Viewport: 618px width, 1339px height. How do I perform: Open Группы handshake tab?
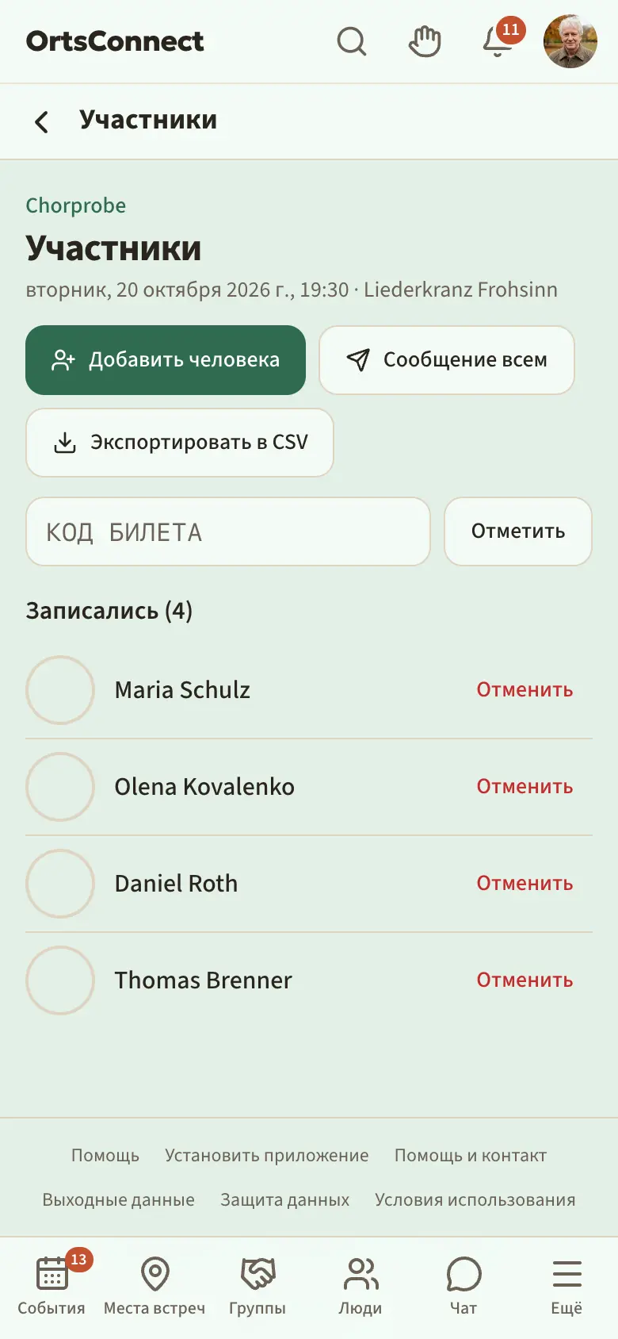257,1287
